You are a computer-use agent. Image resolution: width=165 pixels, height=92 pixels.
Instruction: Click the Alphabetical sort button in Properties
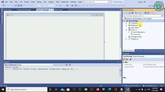(127, 59)
